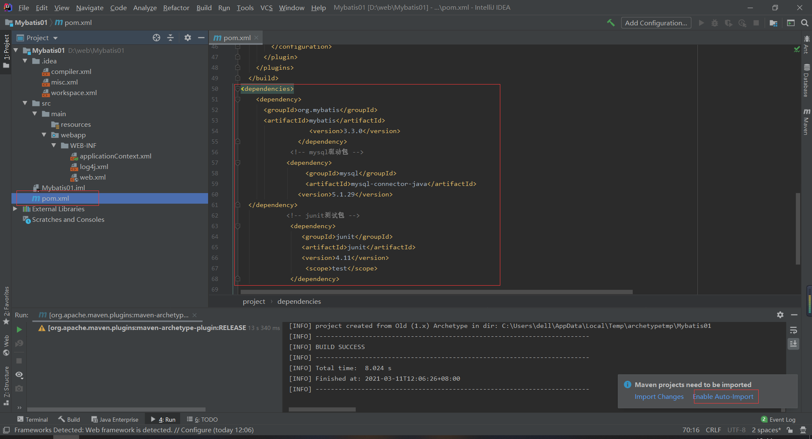Open the Event Log

point(778,420)
